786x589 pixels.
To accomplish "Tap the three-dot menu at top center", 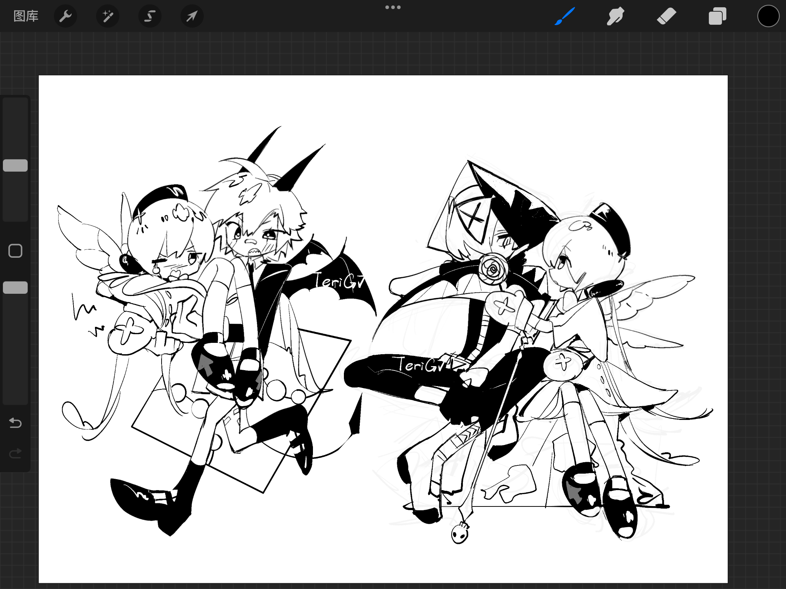I will point(393,7).
